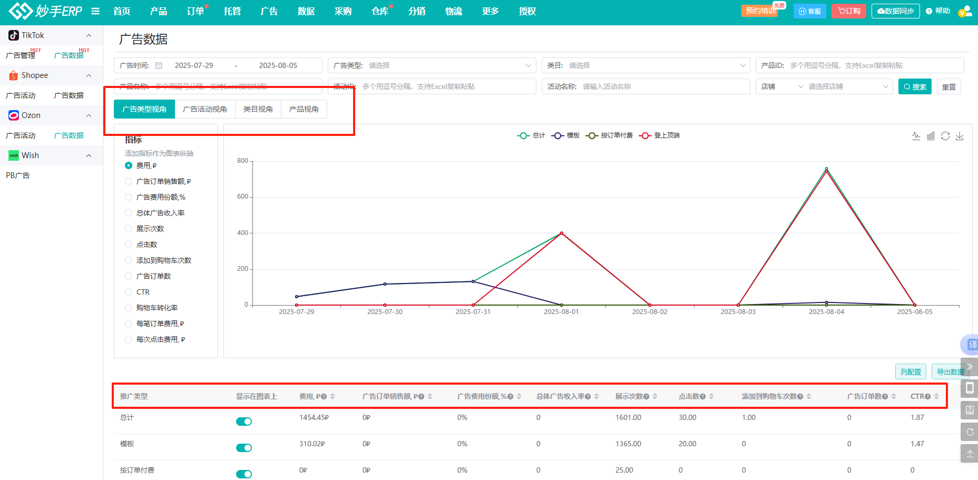Click the chart restore refresh icon
The height and width of the screenshot is (480, 978).
(945, 136)
